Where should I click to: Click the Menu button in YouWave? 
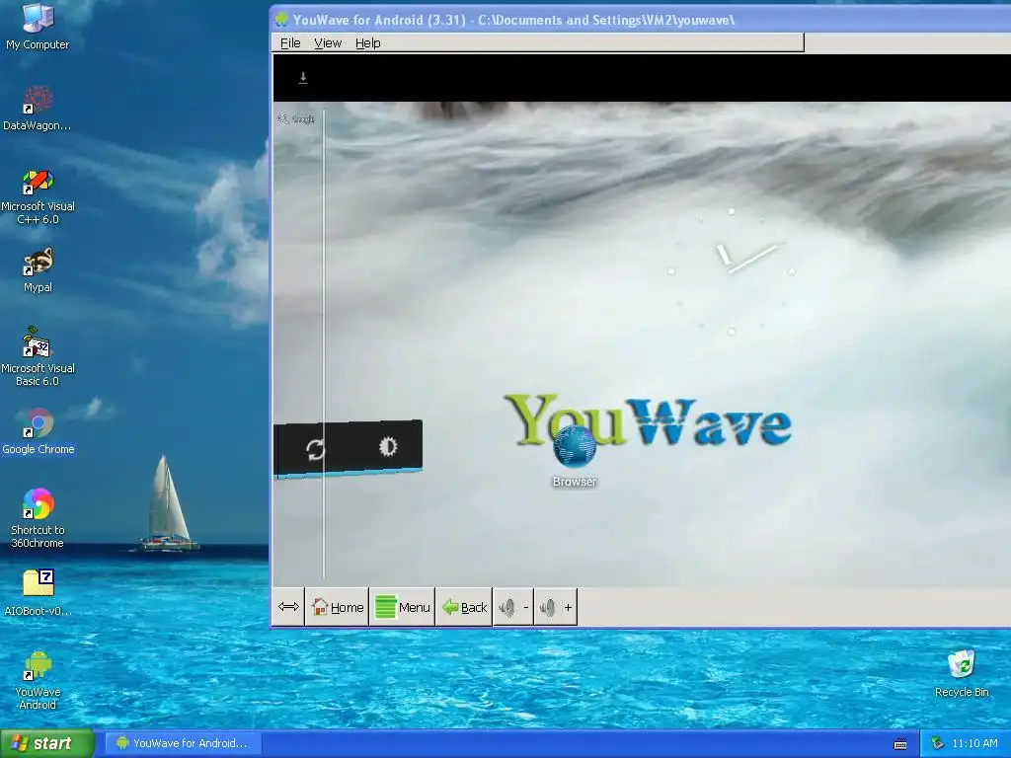403,607
